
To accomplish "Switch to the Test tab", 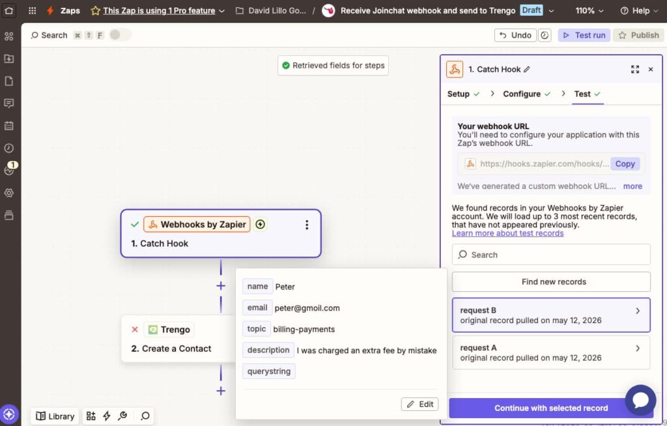I will coord(588,94).
